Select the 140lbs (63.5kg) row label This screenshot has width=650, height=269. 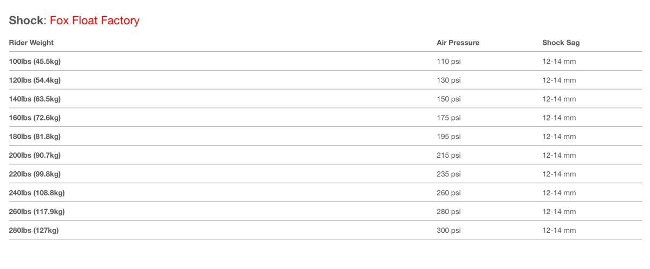pos(35,99)
